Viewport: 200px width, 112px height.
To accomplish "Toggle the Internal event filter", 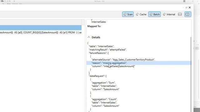I will pyautogui.click(x=169, y=14).
